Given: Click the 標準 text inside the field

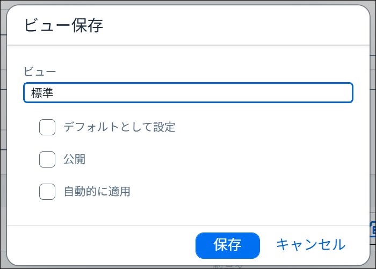Looking at the screenshot, I should click(x=42, y=93).
